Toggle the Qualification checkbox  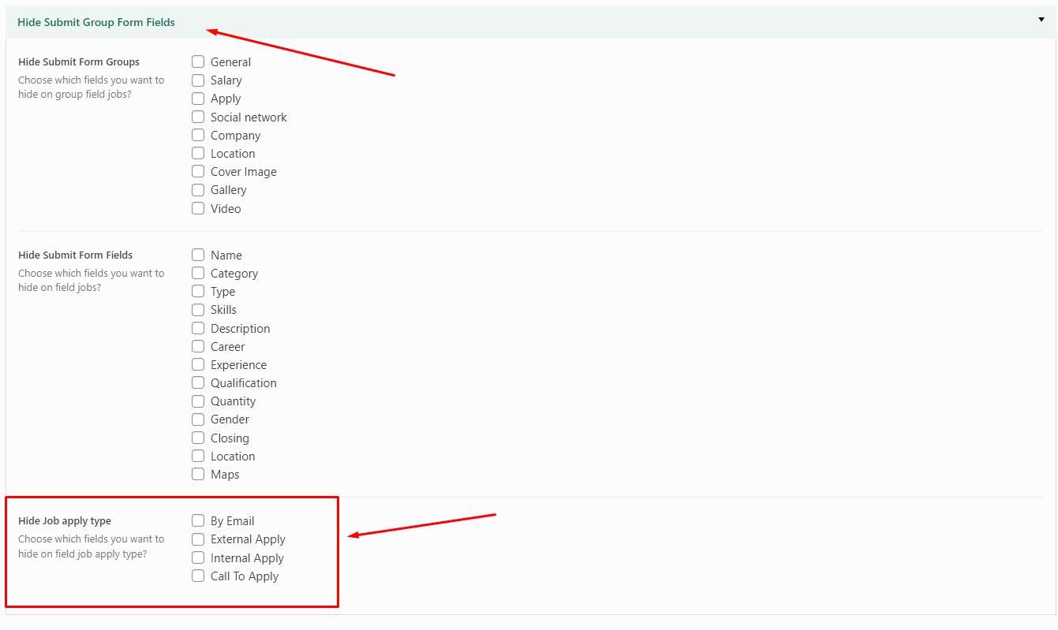198,382
